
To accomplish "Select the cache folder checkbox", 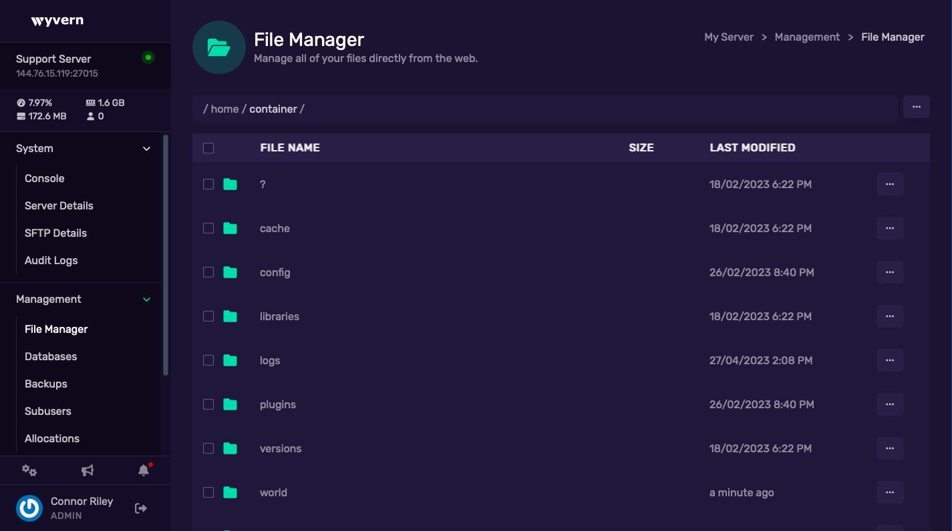I will point(208,228).
